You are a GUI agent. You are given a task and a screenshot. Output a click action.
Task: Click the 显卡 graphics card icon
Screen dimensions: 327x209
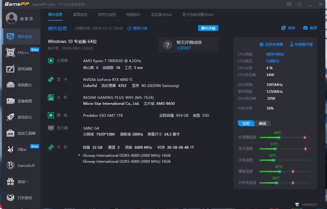51,79
